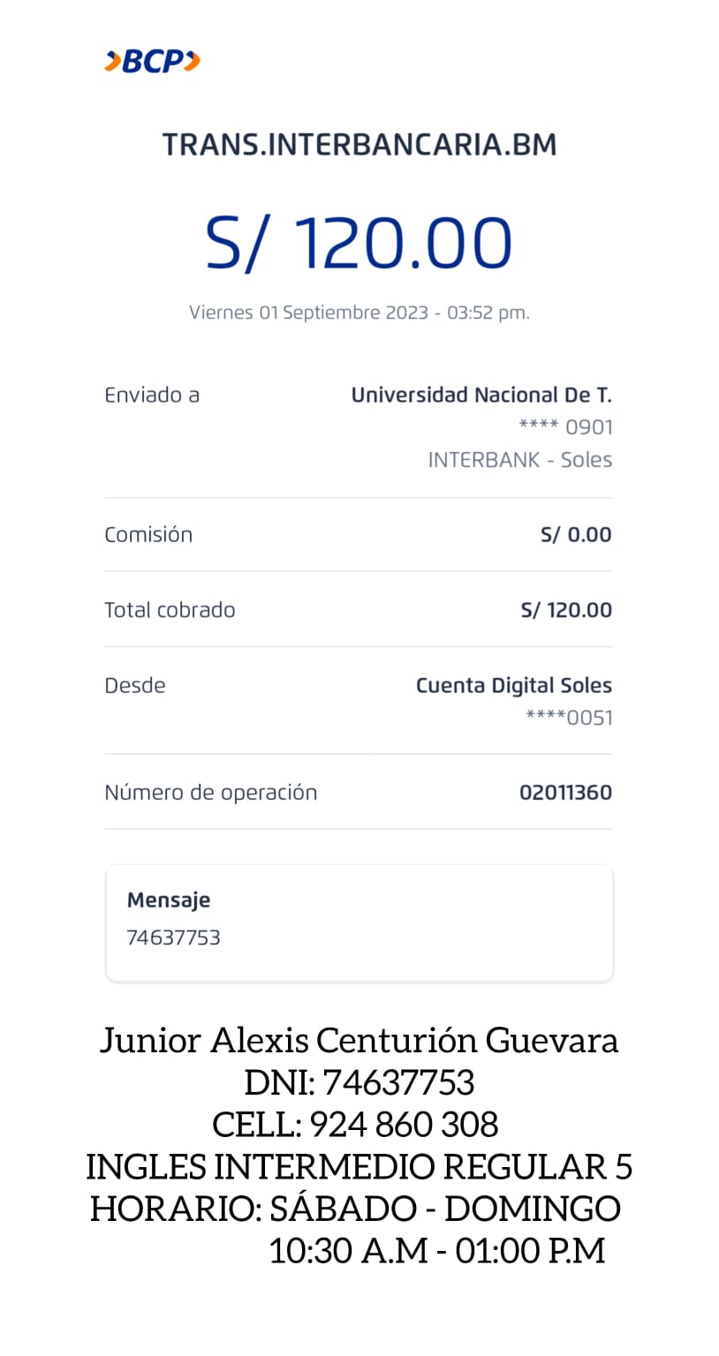This screenshot has height=1356, width=719.
Task: Select recipient Universidad Nacional De T.
Action: [481, 395]
